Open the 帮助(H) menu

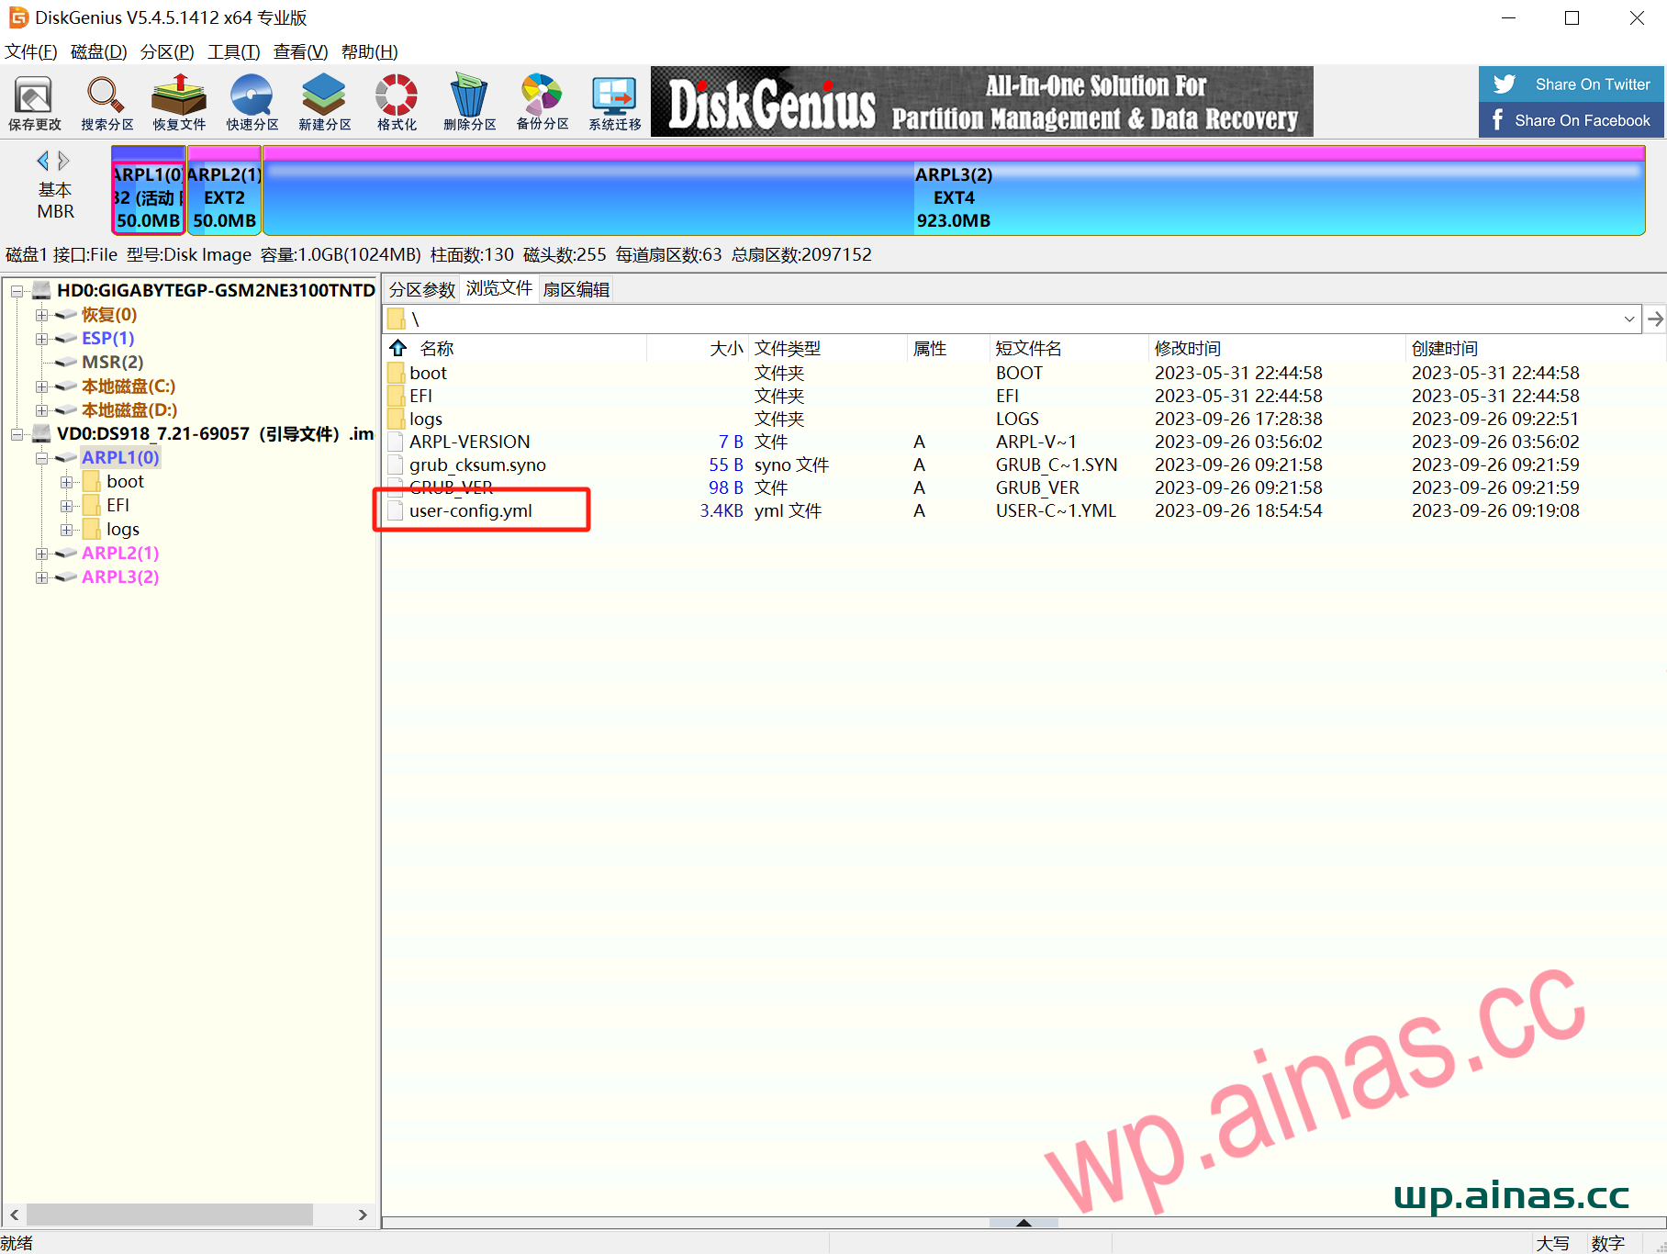tap(370, 51)
